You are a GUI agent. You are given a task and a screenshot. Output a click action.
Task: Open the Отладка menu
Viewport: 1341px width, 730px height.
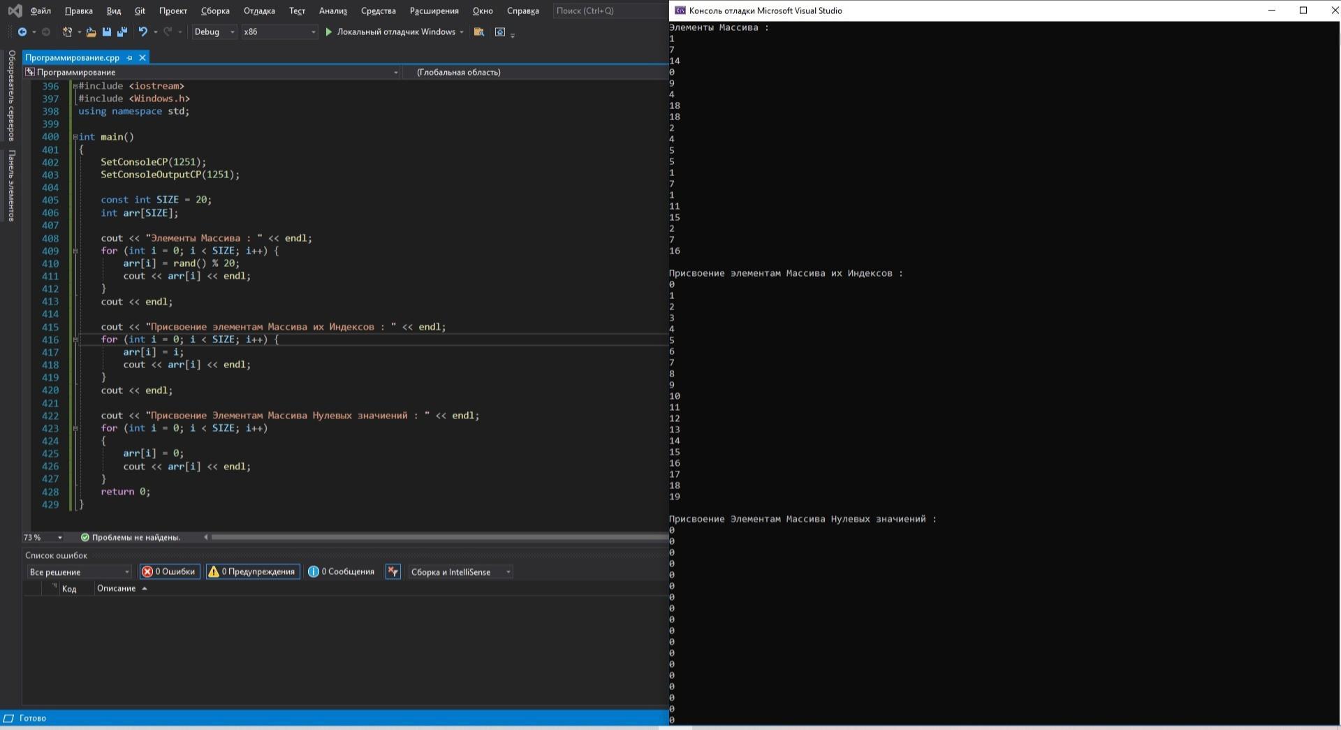(259, 10)
